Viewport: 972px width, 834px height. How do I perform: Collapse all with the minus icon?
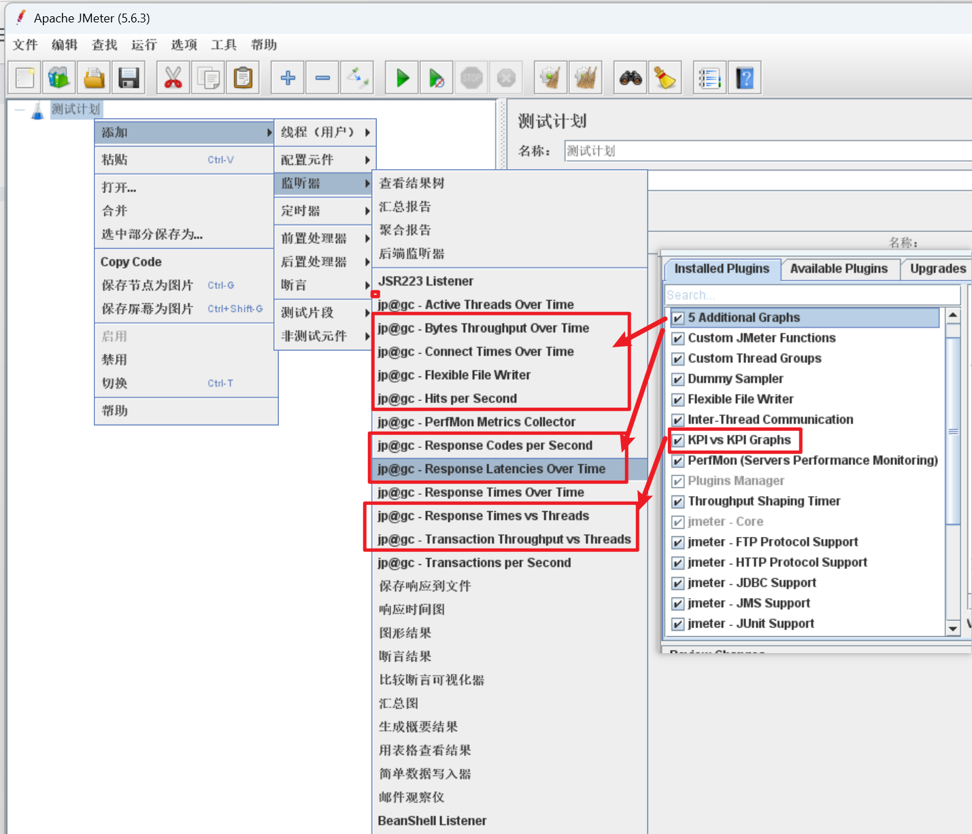click(x=322, y=78)
